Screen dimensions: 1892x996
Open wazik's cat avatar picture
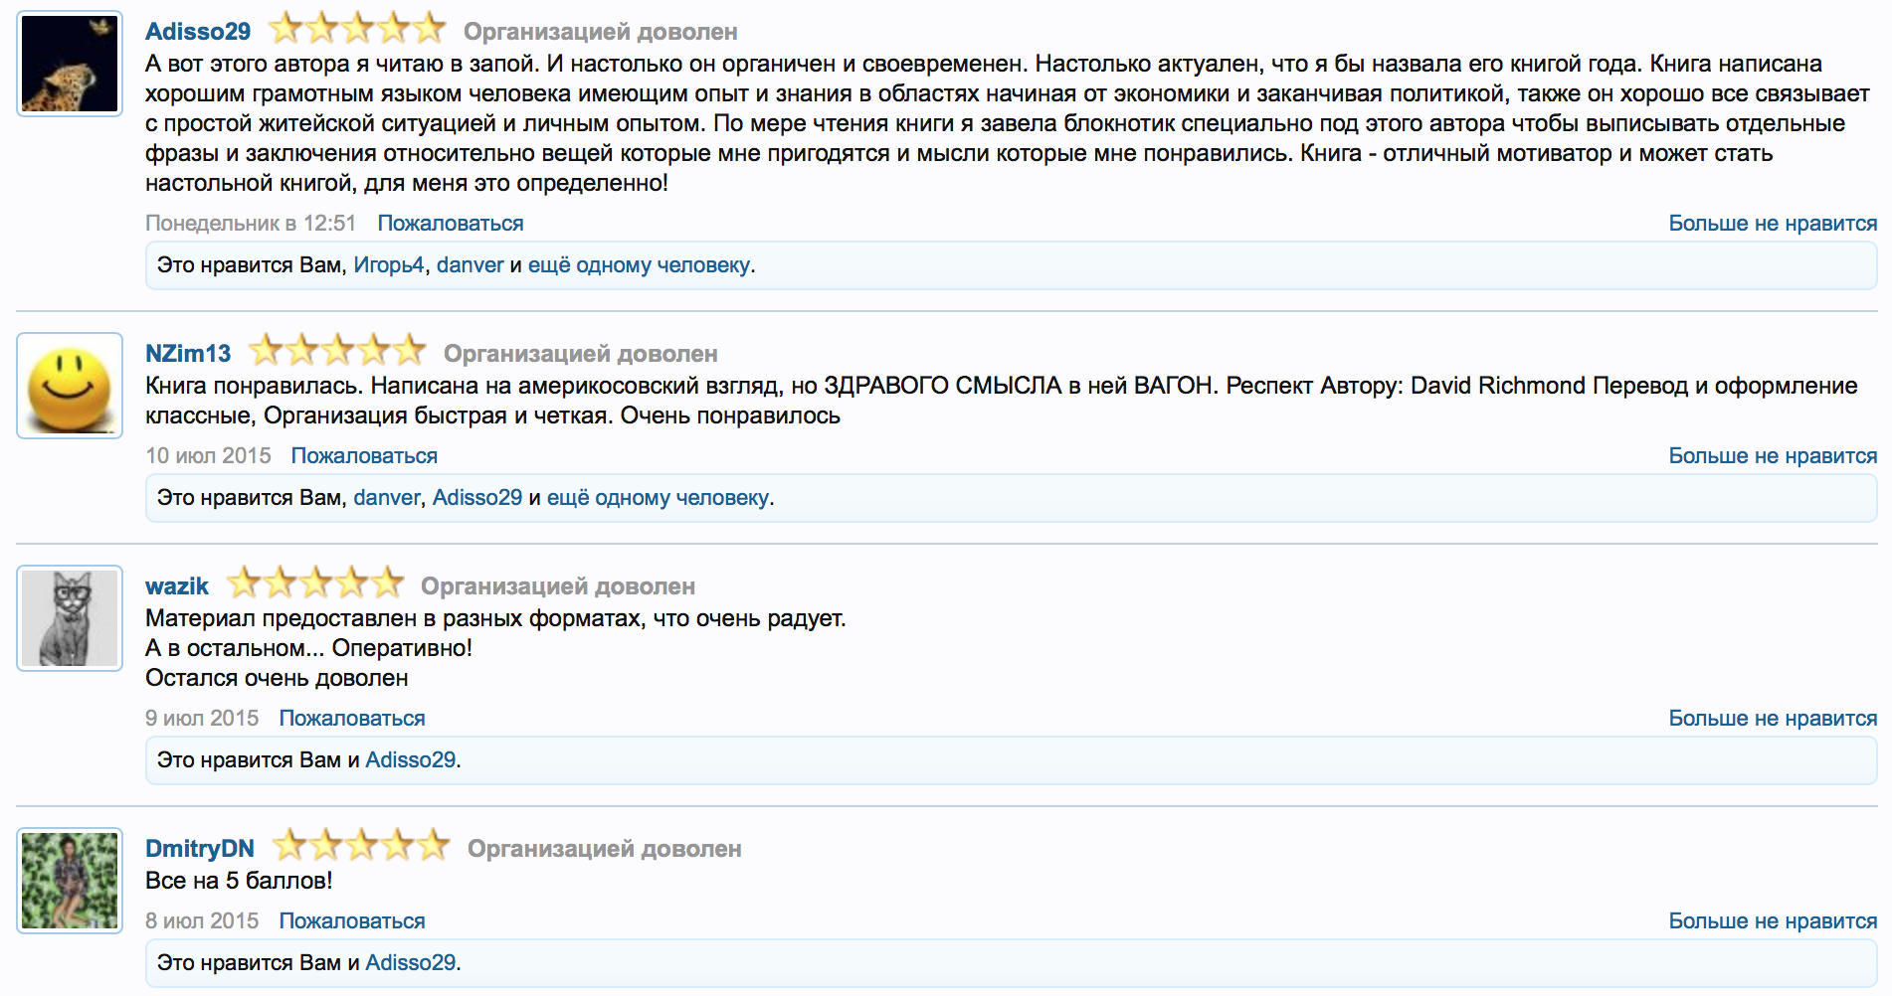69,616
